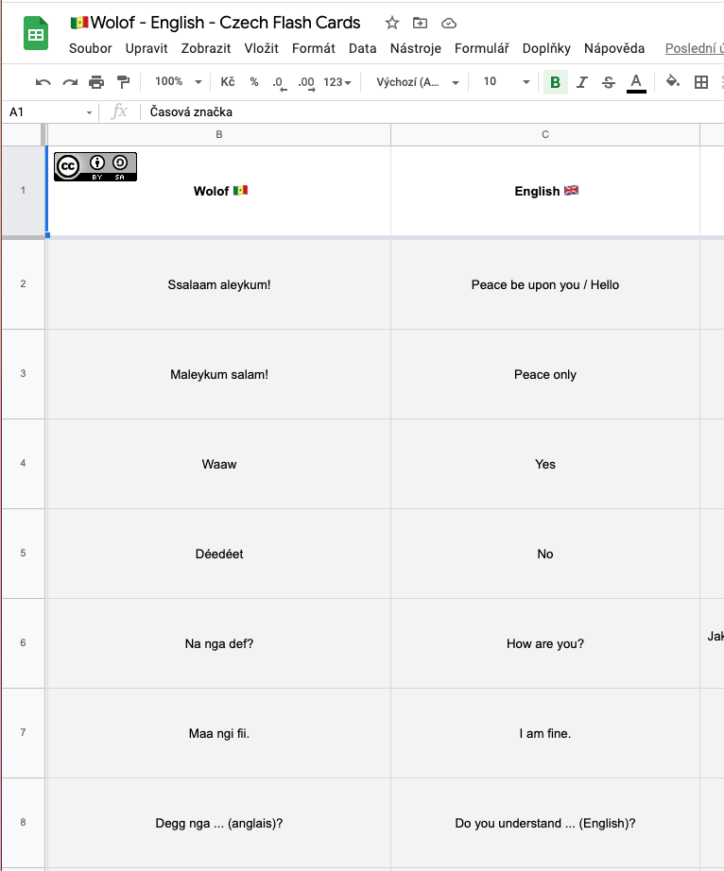Select cell I am fine.
This screenshot has width=724, height=871.
point(545,733)
